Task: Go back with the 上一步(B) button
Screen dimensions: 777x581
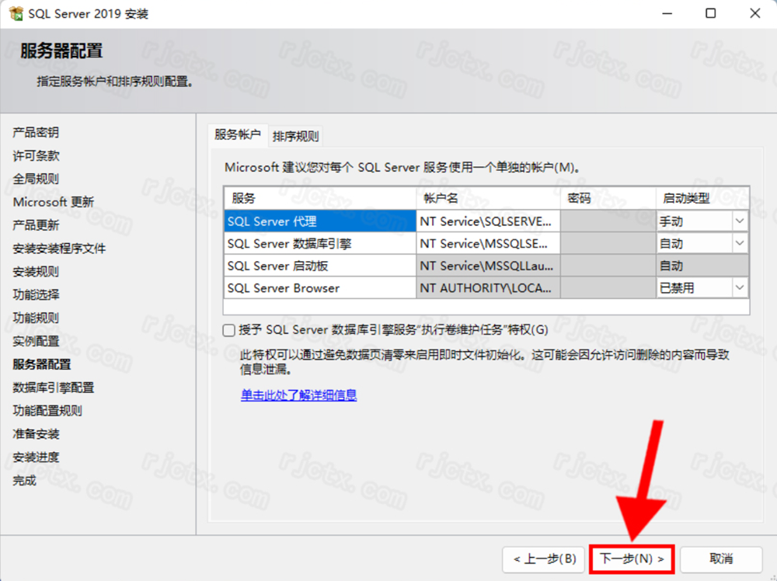Action: 544,558
